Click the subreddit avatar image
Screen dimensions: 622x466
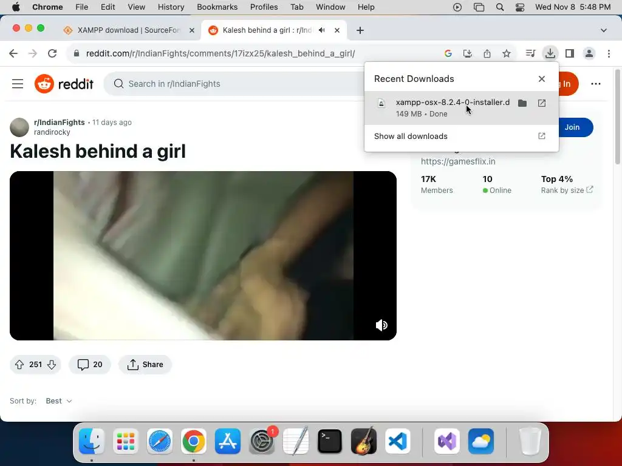(x=19, y=127)
